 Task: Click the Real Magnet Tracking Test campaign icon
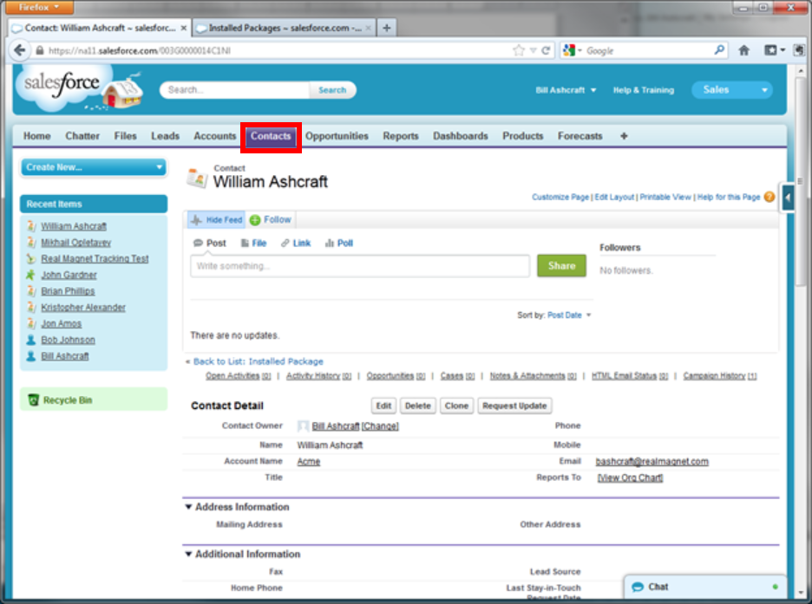coord(31,258)
